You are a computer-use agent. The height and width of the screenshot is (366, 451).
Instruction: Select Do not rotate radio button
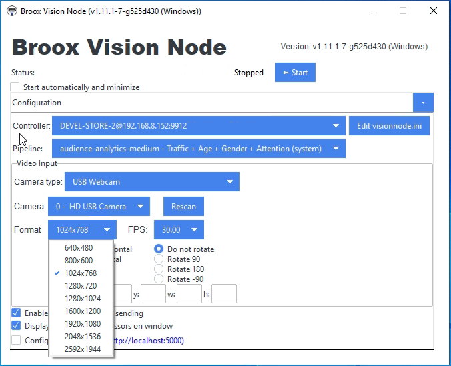[159, 249]
